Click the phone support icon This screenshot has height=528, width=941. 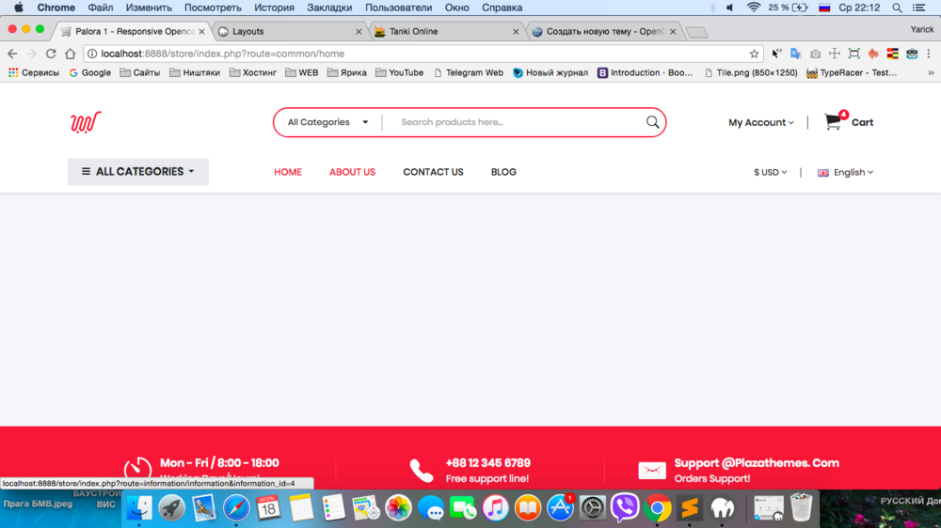(422, 470)
